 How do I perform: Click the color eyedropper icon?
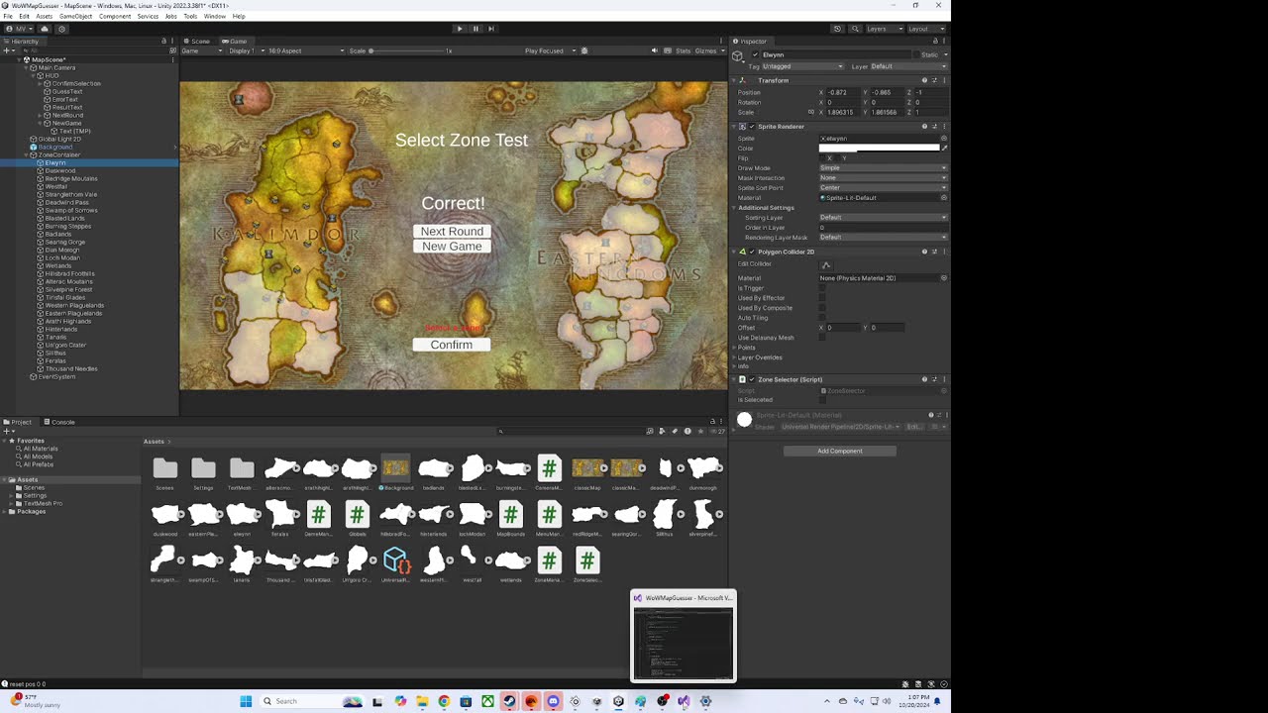point(944,149)
